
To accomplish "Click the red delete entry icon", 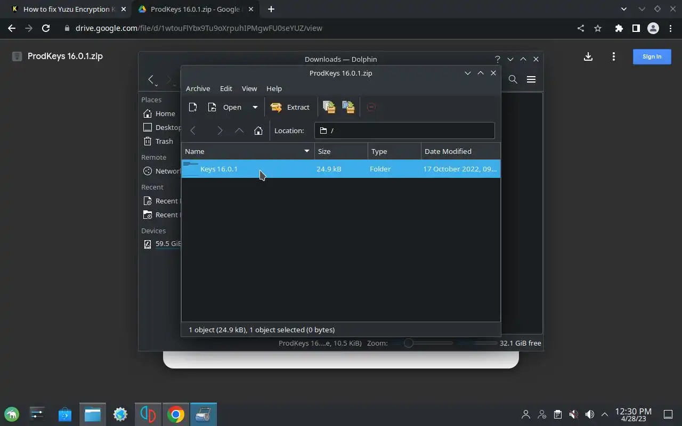I will [371, 107].
